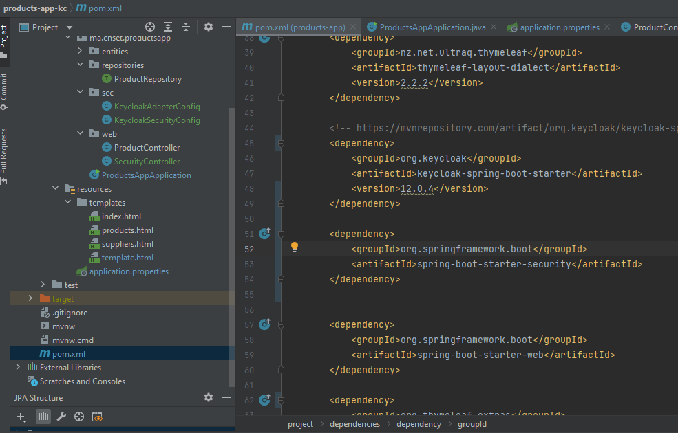This screenshot has width=678, height=433.
Task: Collapse fold marker on line 51 dependency
Action: coord(281,234)
